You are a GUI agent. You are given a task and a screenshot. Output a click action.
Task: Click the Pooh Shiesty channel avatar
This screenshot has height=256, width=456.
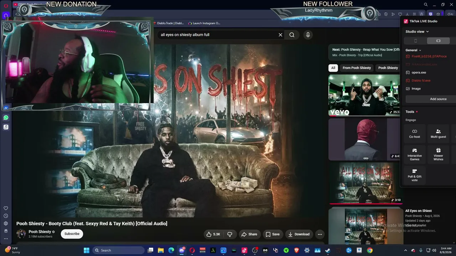pyautogui.click(x=21, y=234)
